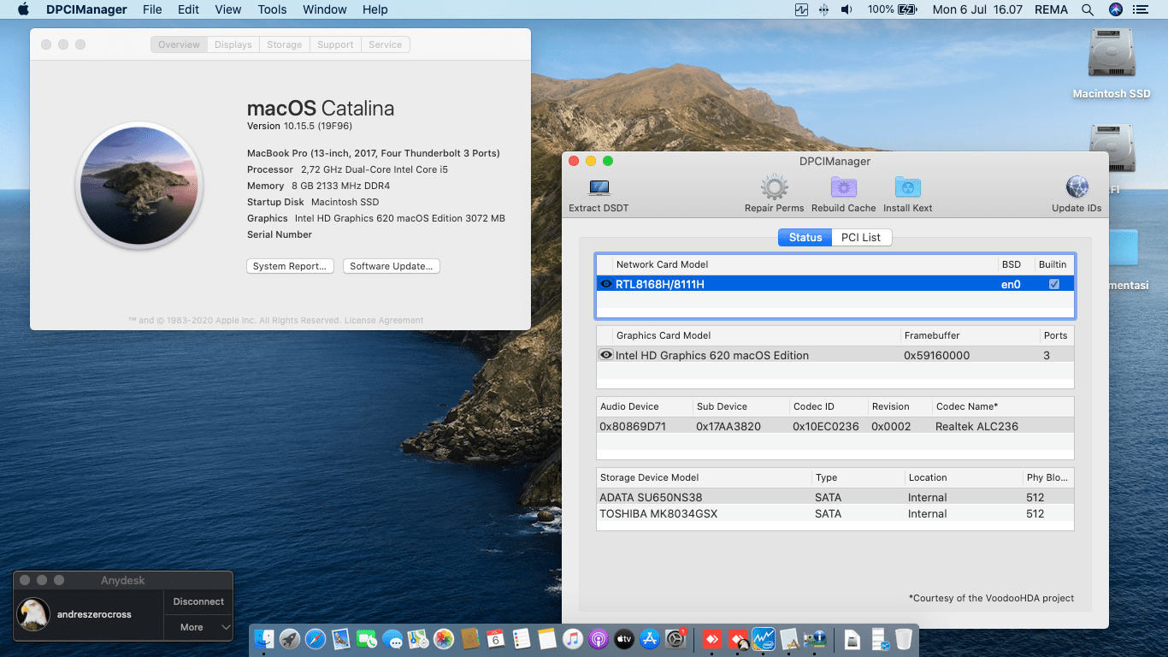Select the RTL8168H/8111H network card row
The width and height of the screenshot is (1168, 657).
pos(835,284)
